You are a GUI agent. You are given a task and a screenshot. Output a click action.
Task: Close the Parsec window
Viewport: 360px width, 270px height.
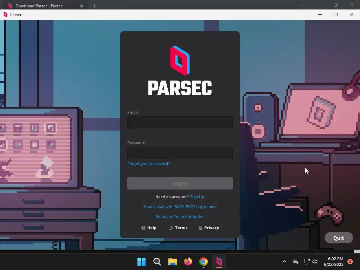352,15
